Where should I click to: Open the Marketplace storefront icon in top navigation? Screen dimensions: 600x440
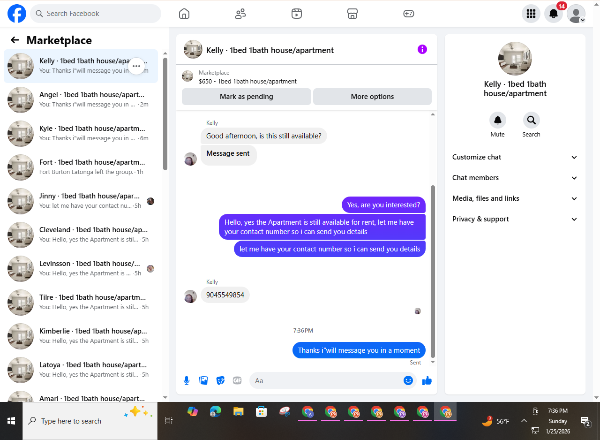[x=352, y=14]
